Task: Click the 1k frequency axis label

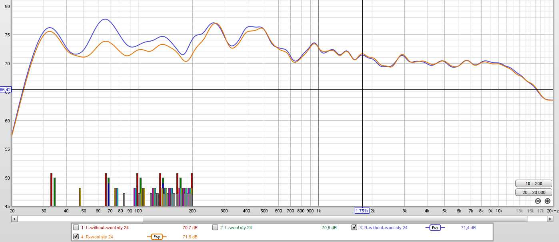Action: 319,211
